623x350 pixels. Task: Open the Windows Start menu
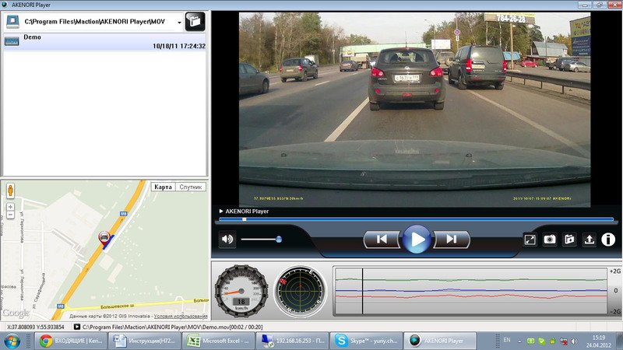pos(12,341)
